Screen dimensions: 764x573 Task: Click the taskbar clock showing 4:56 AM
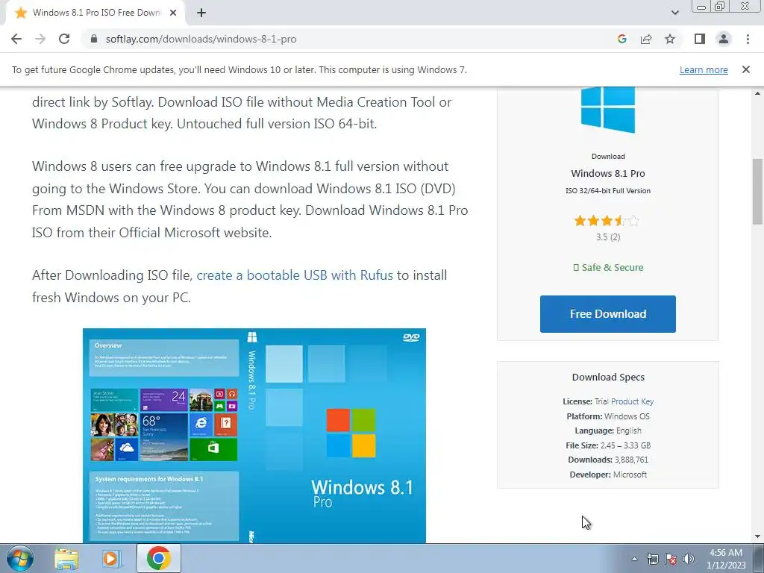click(x=726, y=559)
